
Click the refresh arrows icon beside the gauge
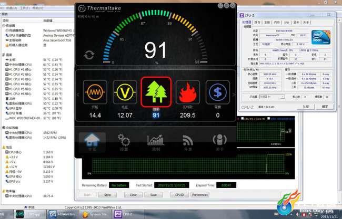click(x=89, y=55)
